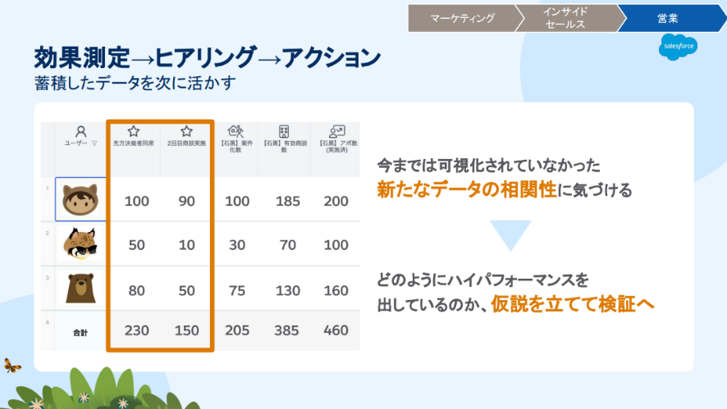Select the Astro avatar in row 1
This screenshot has height=409, width=727.
click(x=80, y=199)
